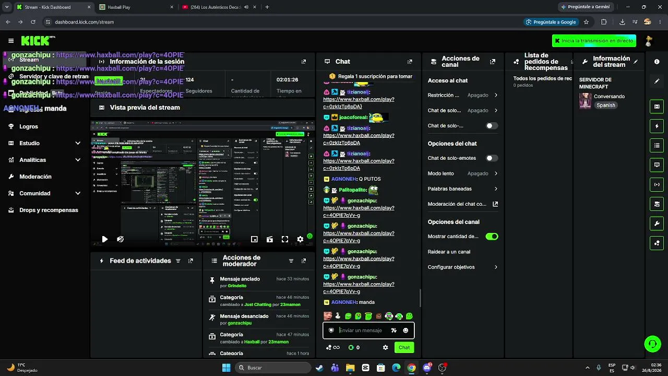Pop out the Chat panel
Screen dimensions: 668x376
pos(410,62)
